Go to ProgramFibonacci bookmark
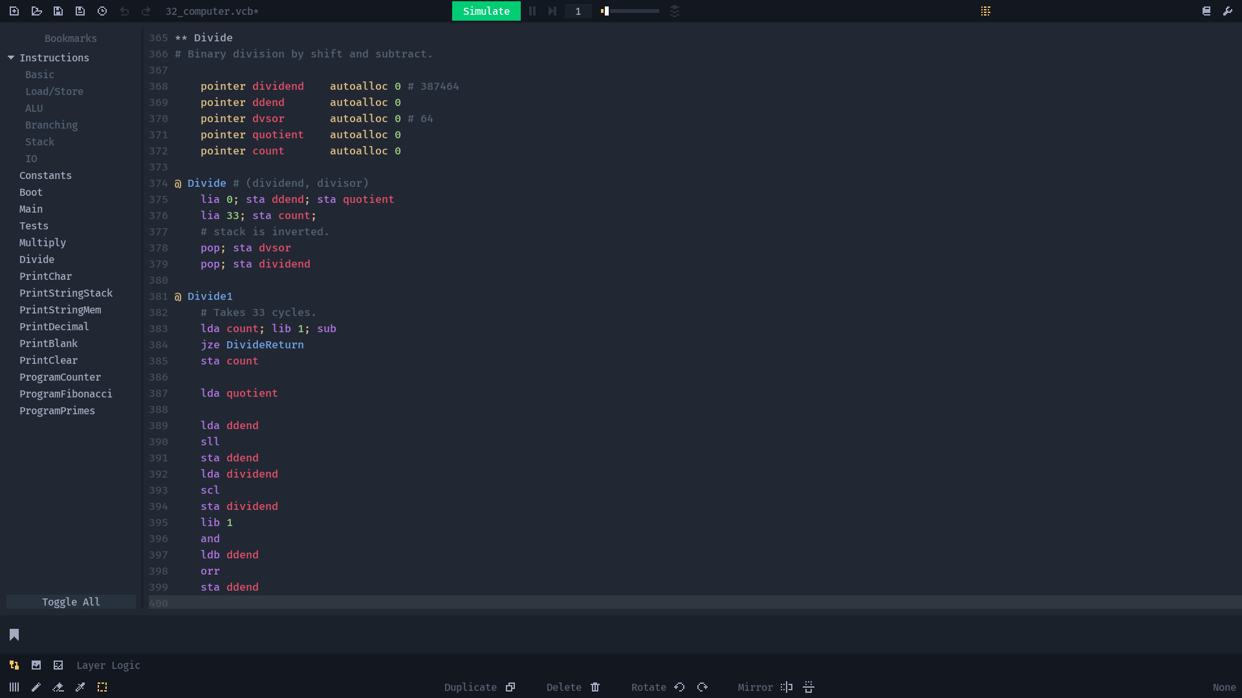1242x698 pixels. [x=65, y=394]
